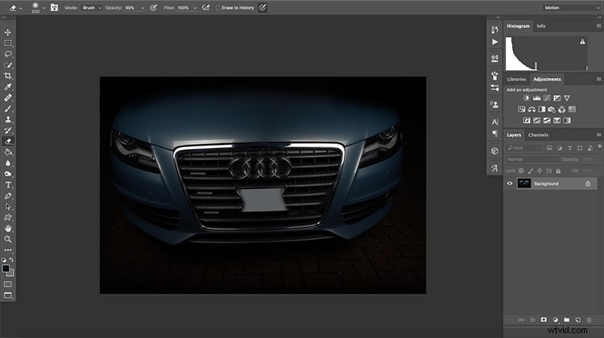604x338 pixels.
Task: Create a new layer icon
Action: click(x=577, y=320)
